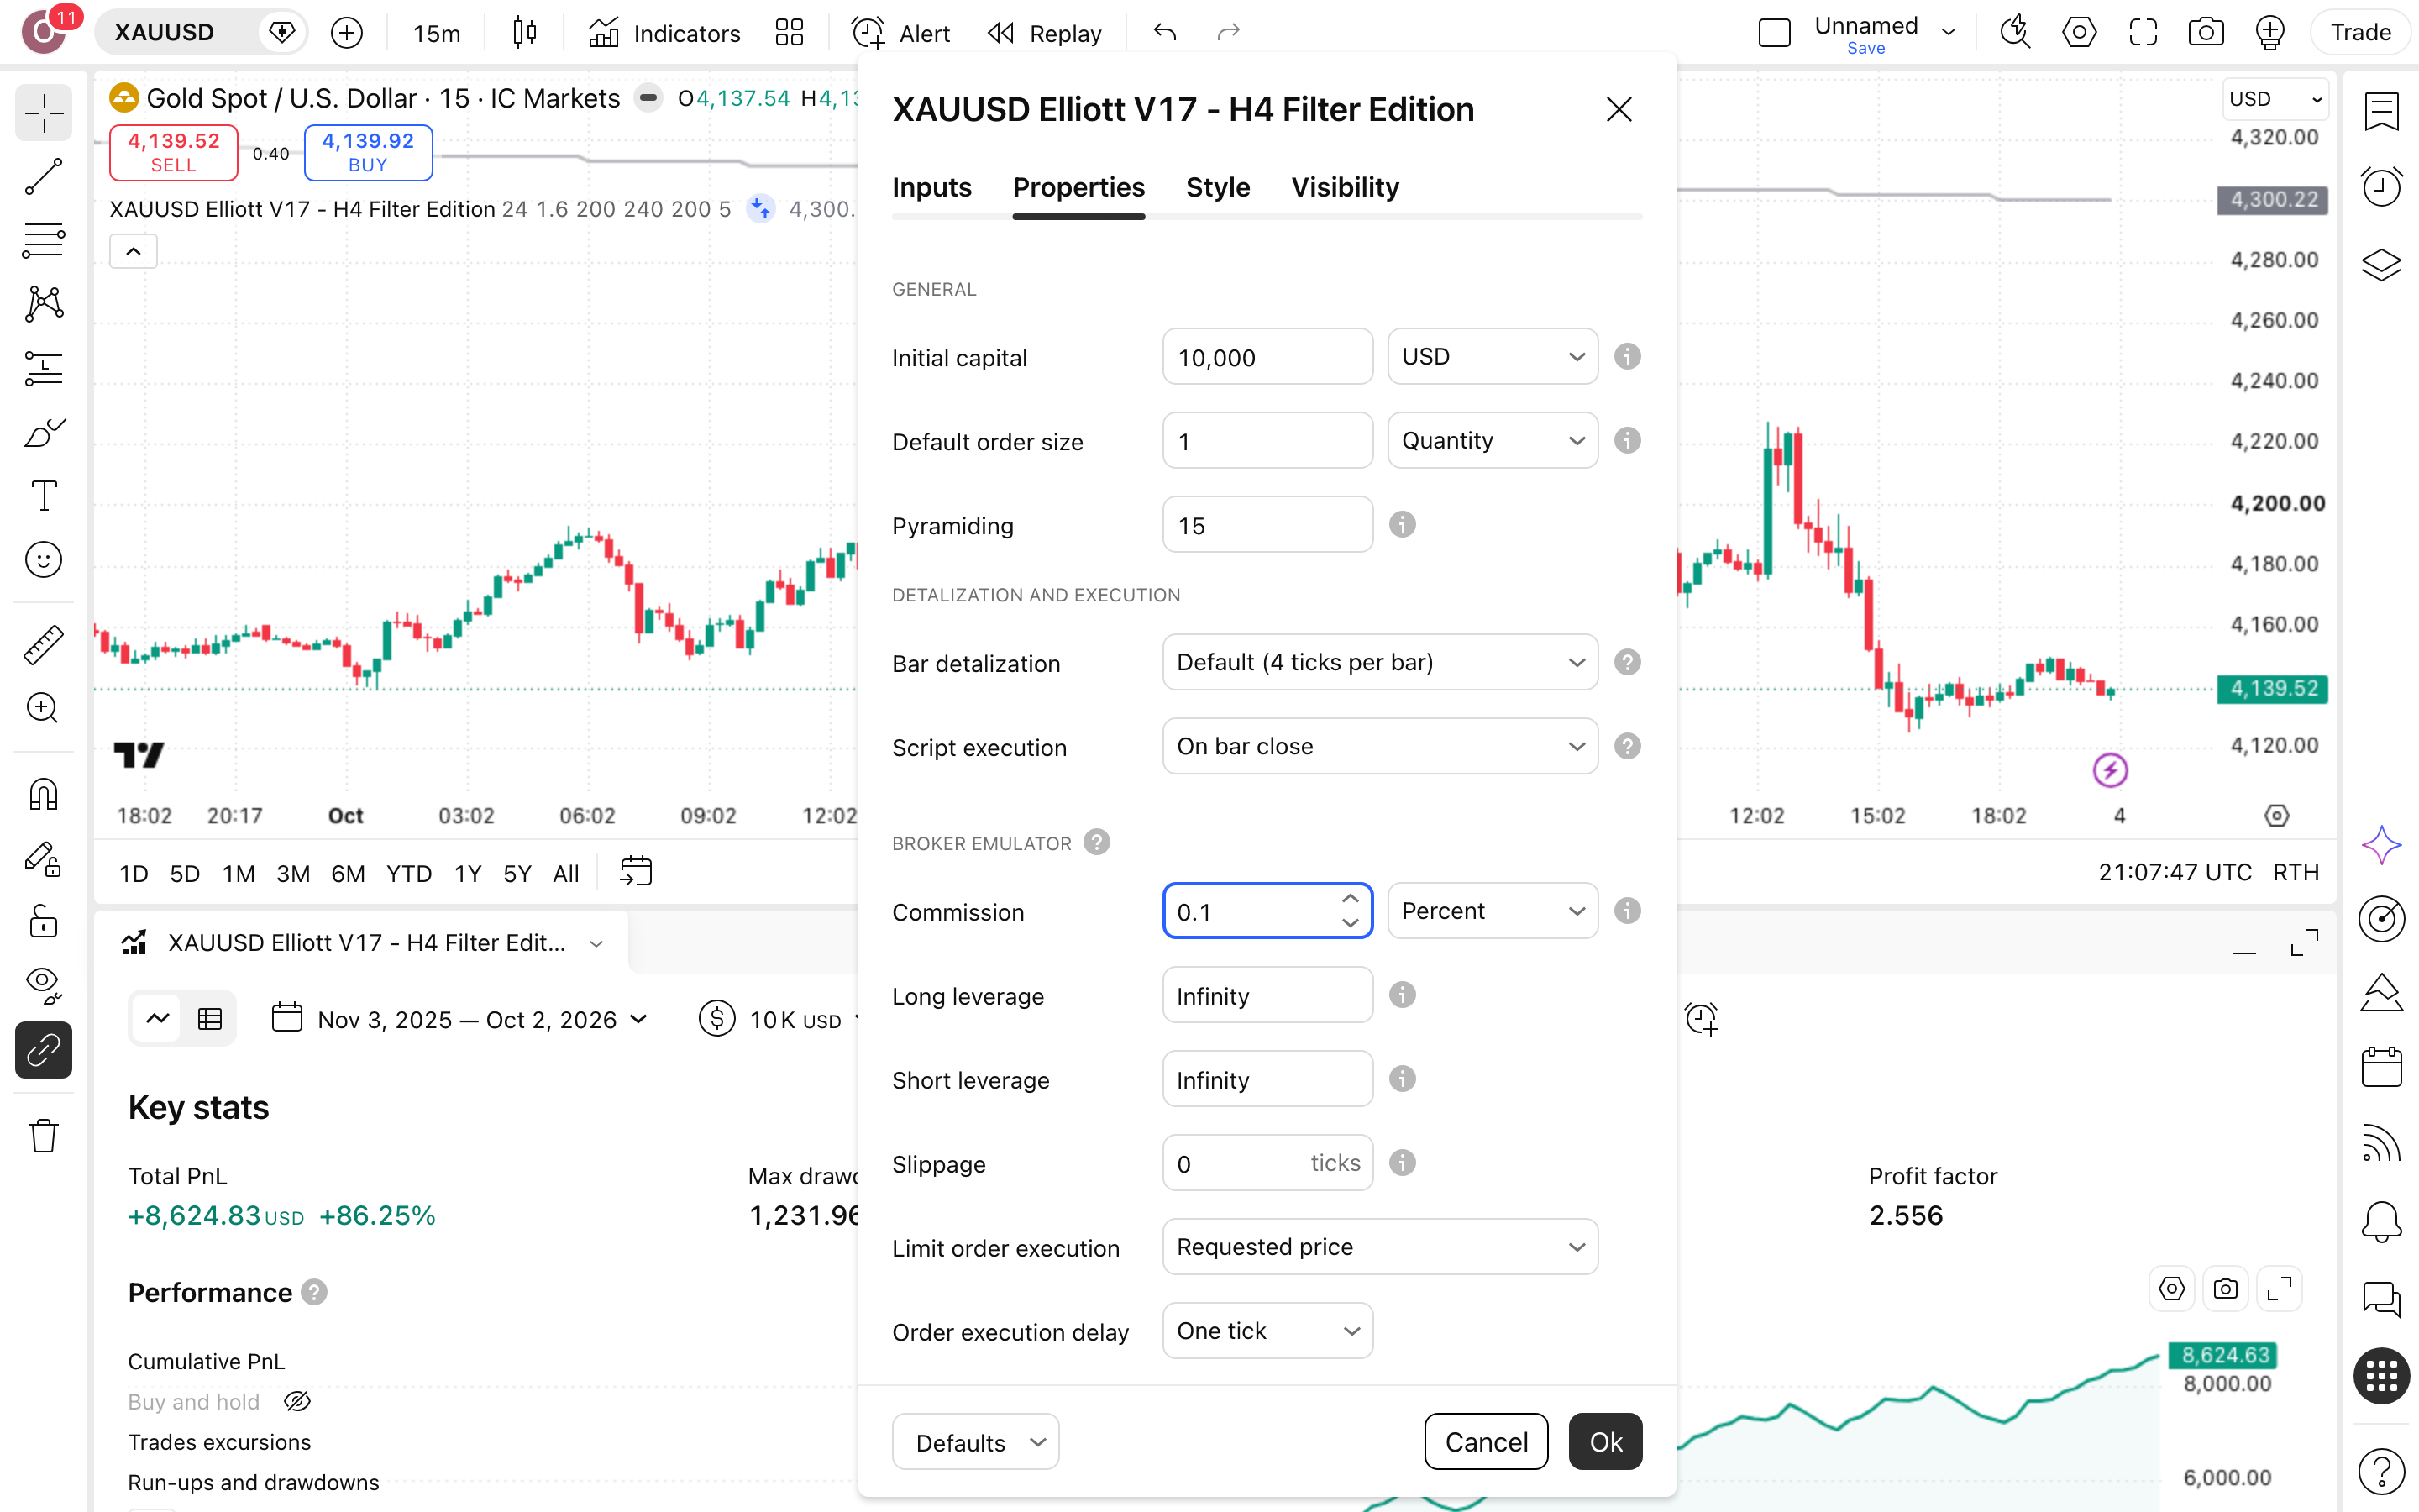Expand the Bar detalization dropdown
Screen dimensions: 2419x1512
click(x=1379, y=662)
